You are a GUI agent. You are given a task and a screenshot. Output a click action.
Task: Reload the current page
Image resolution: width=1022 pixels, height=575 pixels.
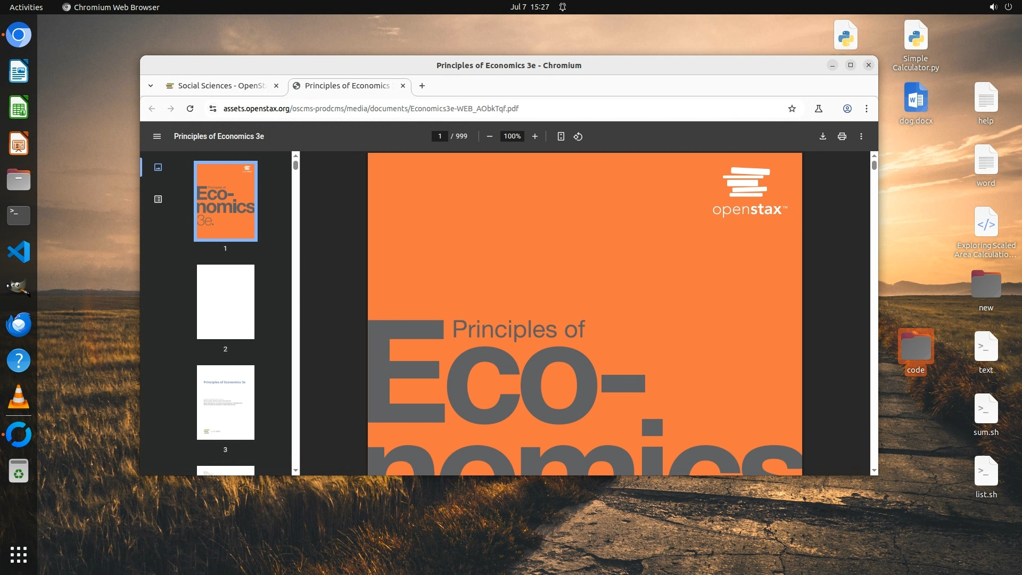189,109
